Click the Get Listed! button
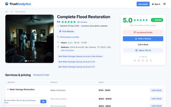The image size is (171, 107). [x=143, y=4]
